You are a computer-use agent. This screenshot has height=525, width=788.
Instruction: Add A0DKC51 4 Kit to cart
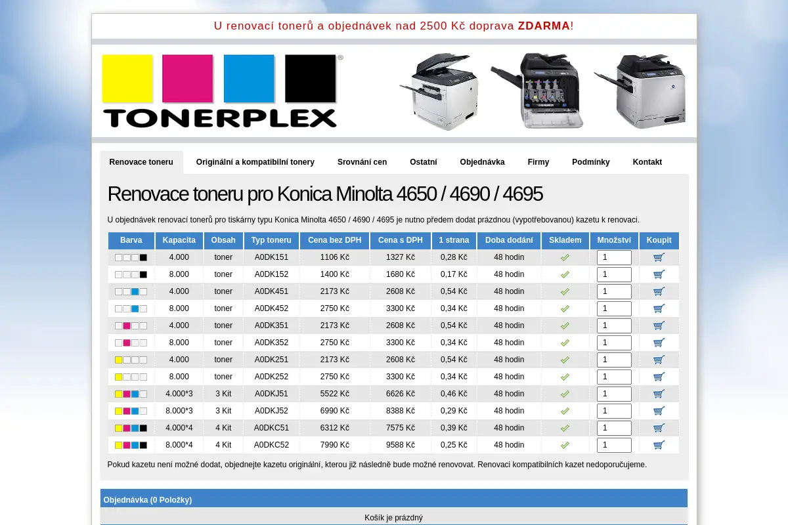pos(659,428)
